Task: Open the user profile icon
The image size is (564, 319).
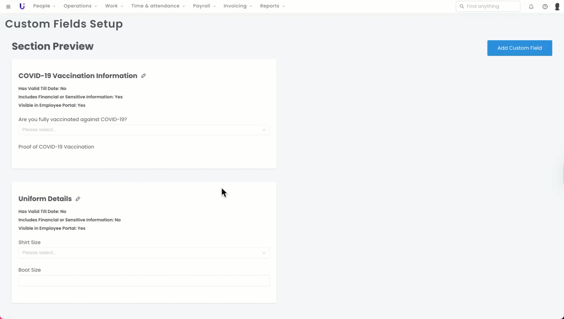Action: click(x=557, y=6)
